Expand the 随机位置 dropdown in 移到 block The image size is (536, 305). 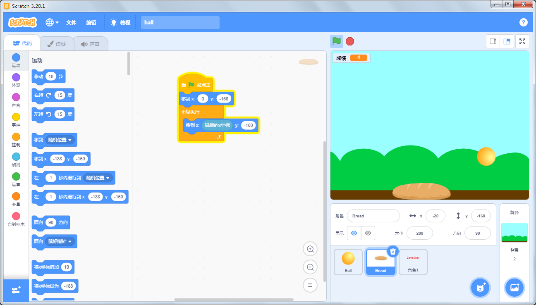pos(60,140)
